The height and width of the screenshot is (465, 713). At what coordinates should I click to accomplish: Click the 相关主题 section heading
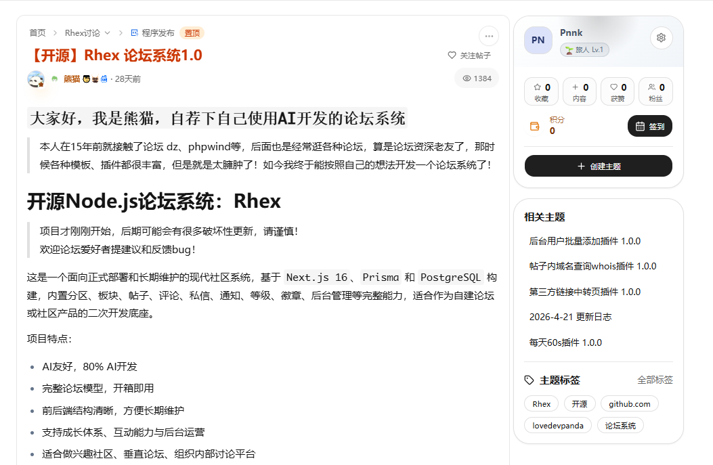[x=544, y=217]
